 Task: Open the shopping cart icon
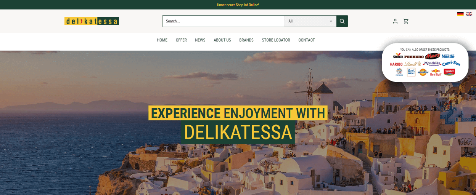click(x=406, y=21)
